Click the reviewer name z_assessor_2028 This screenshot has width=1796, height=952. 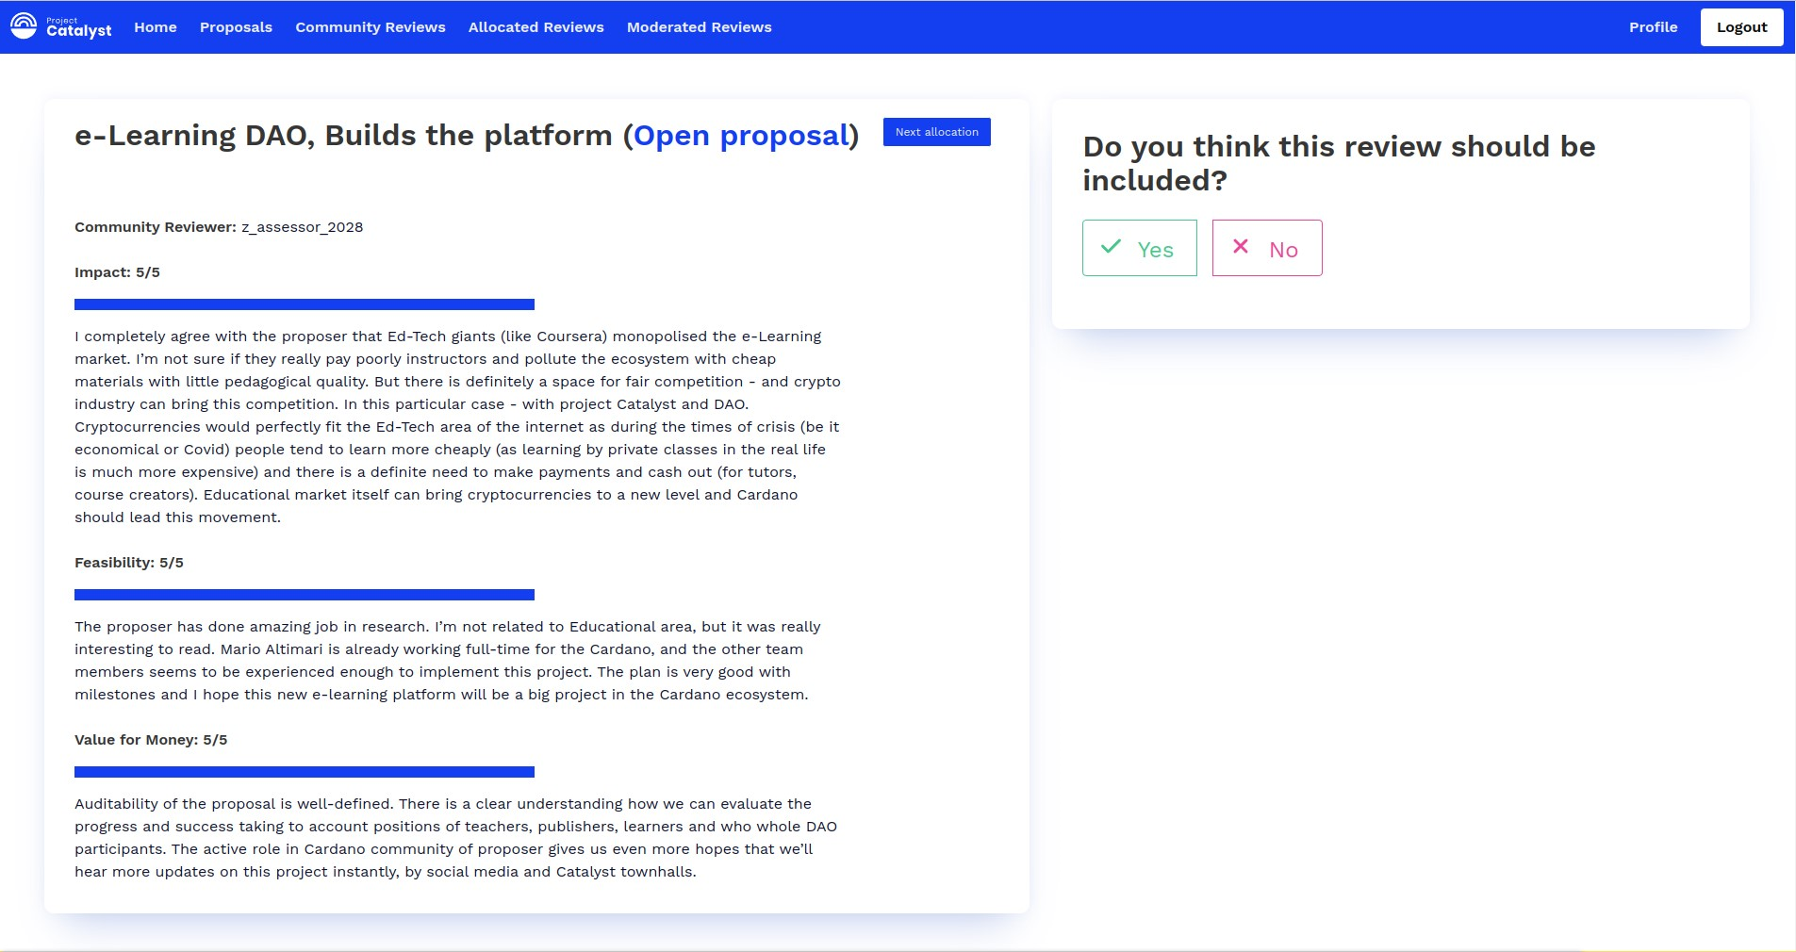click(302, 227)
